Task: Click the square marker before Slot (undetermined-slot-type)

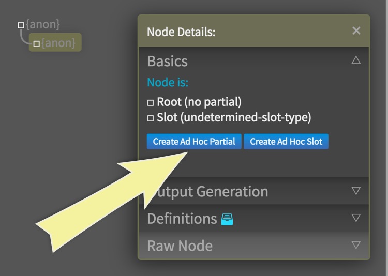Action: [151, 118]
